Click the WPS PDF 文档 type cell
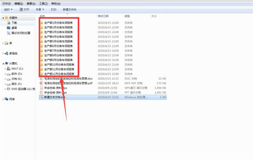 point(133,83)
